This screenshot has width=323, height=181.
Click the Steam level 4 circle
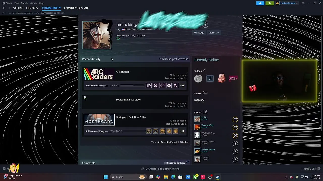coord(205,25)
